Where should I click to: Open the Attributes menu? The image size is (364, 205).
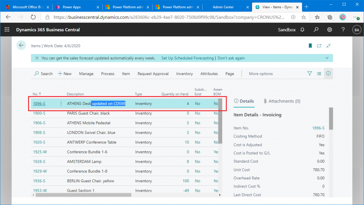coord(209,74)
